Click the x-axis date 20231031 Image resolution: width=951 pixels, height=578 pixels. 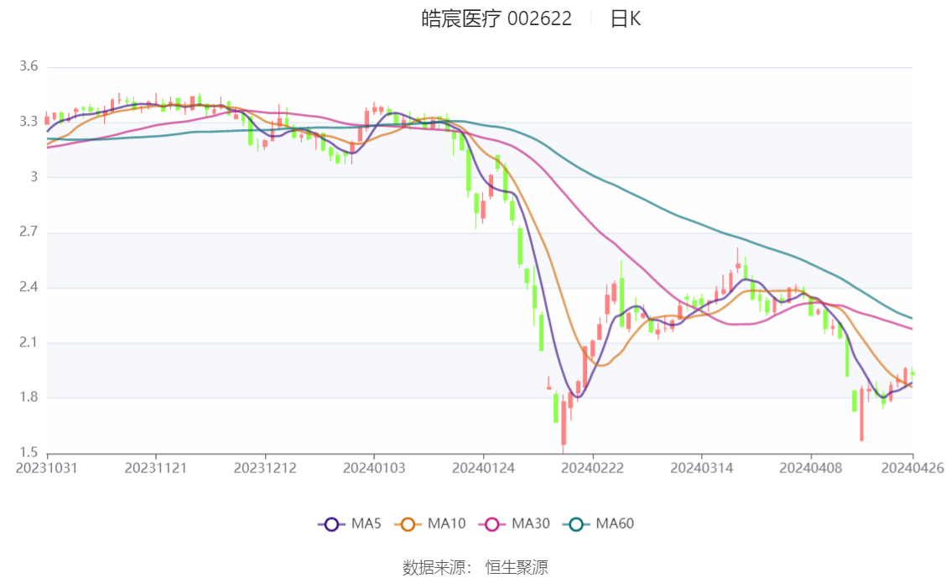point(47,468)
